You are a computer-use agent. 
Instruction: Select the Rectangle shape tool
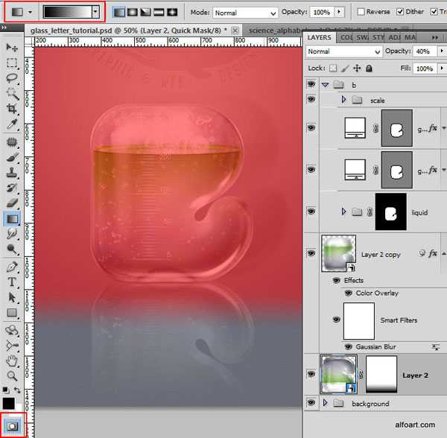(x=12, y=313)
